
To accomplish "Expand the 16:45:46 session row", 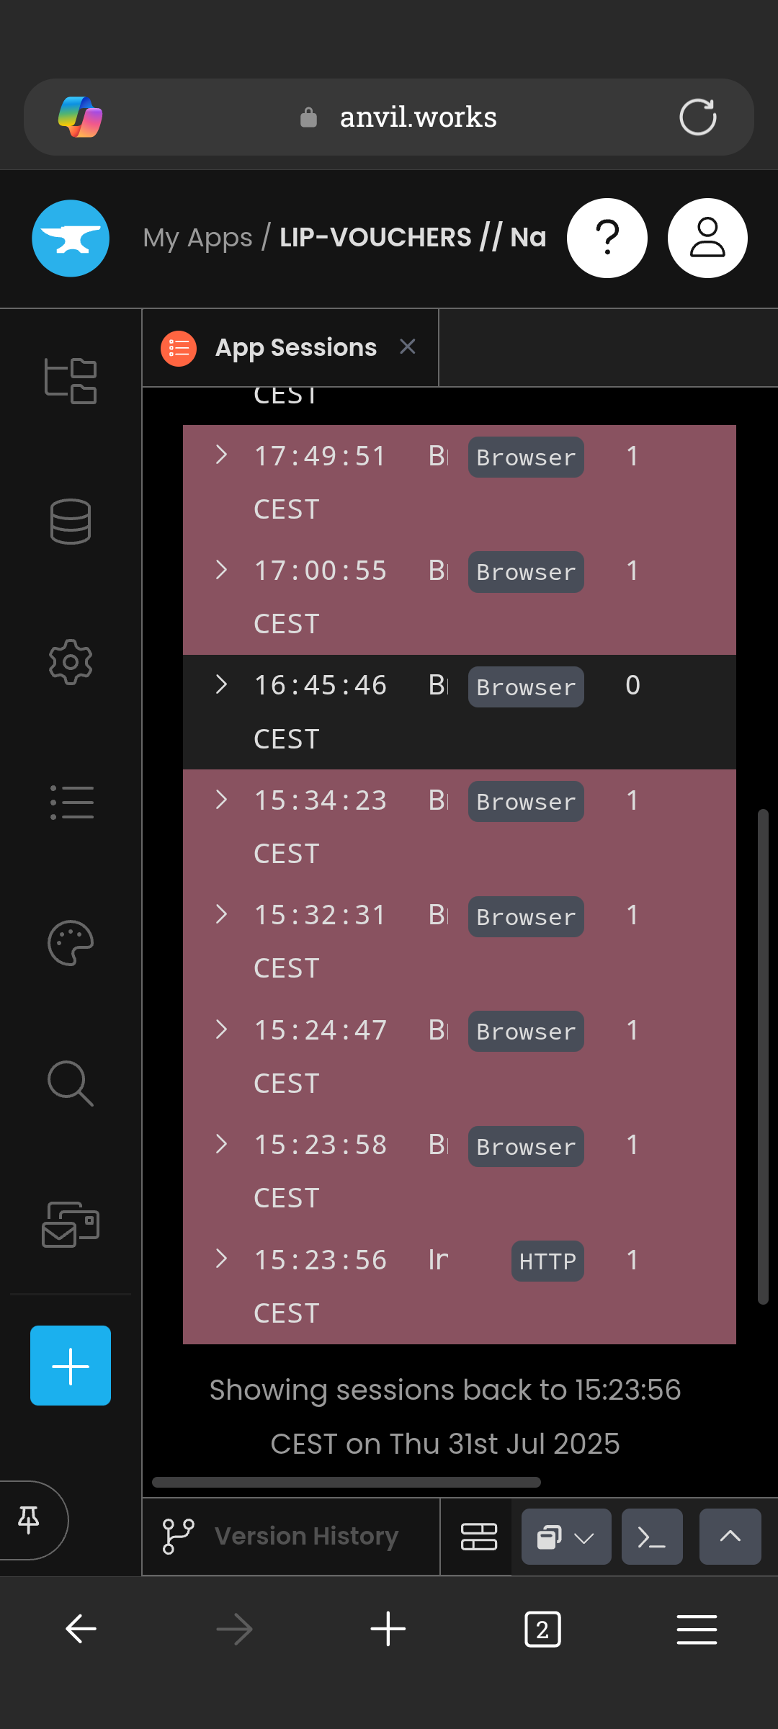I will pyautogui.click(x=222, y=684).
